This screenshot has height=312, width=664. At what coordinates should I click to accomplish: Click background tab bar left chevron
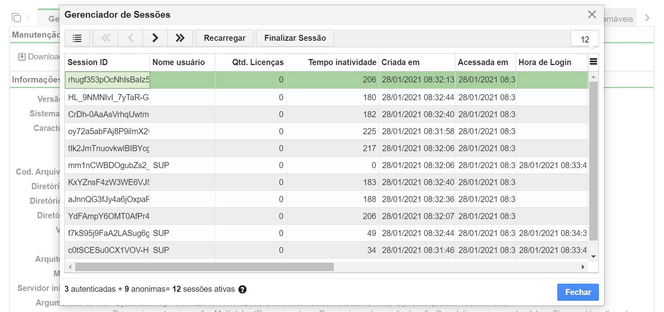29,18
